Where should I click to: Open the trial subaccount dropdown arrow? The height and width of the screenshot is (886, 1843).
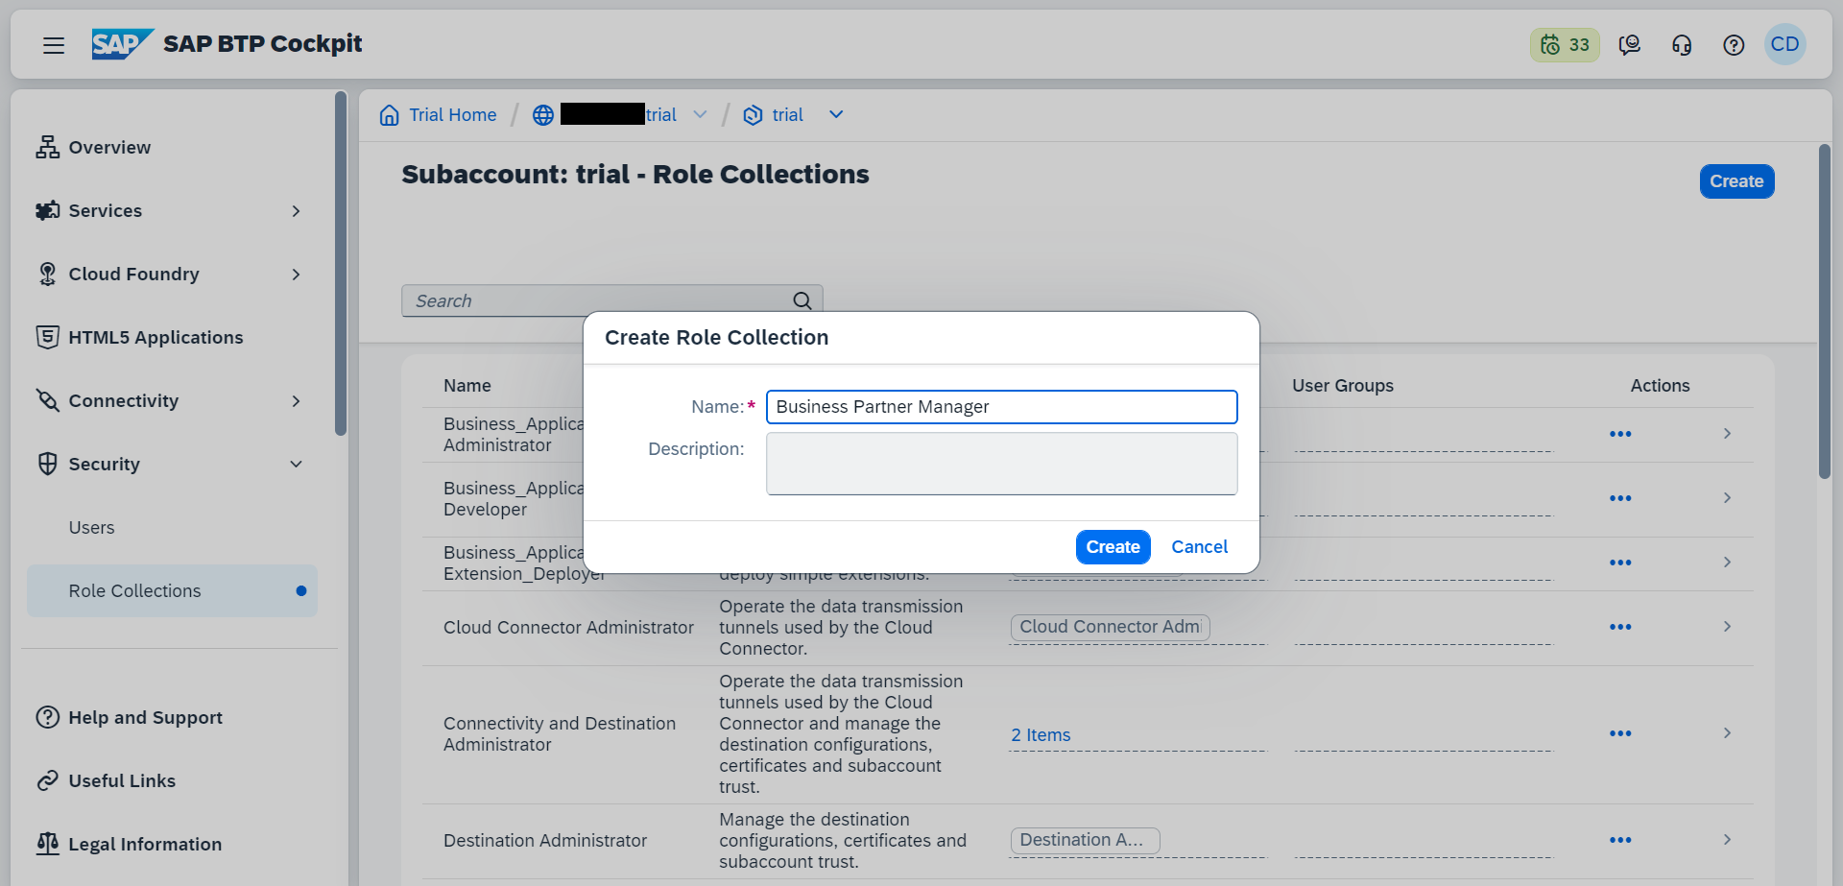coord(836,114)
